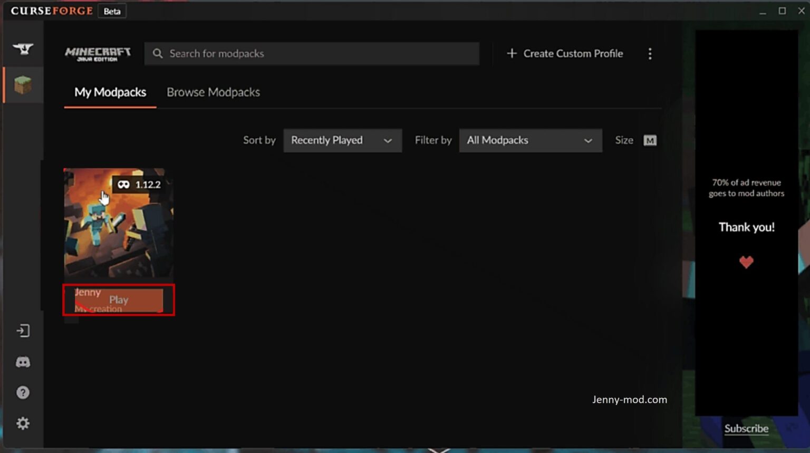
Task: Click the goggles icon on the 1.12.2 badge
Action: click(123, 185)
